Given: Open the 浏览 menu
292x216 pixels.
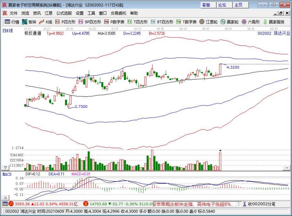Looking at the screenshot, I should coord(25,13).
